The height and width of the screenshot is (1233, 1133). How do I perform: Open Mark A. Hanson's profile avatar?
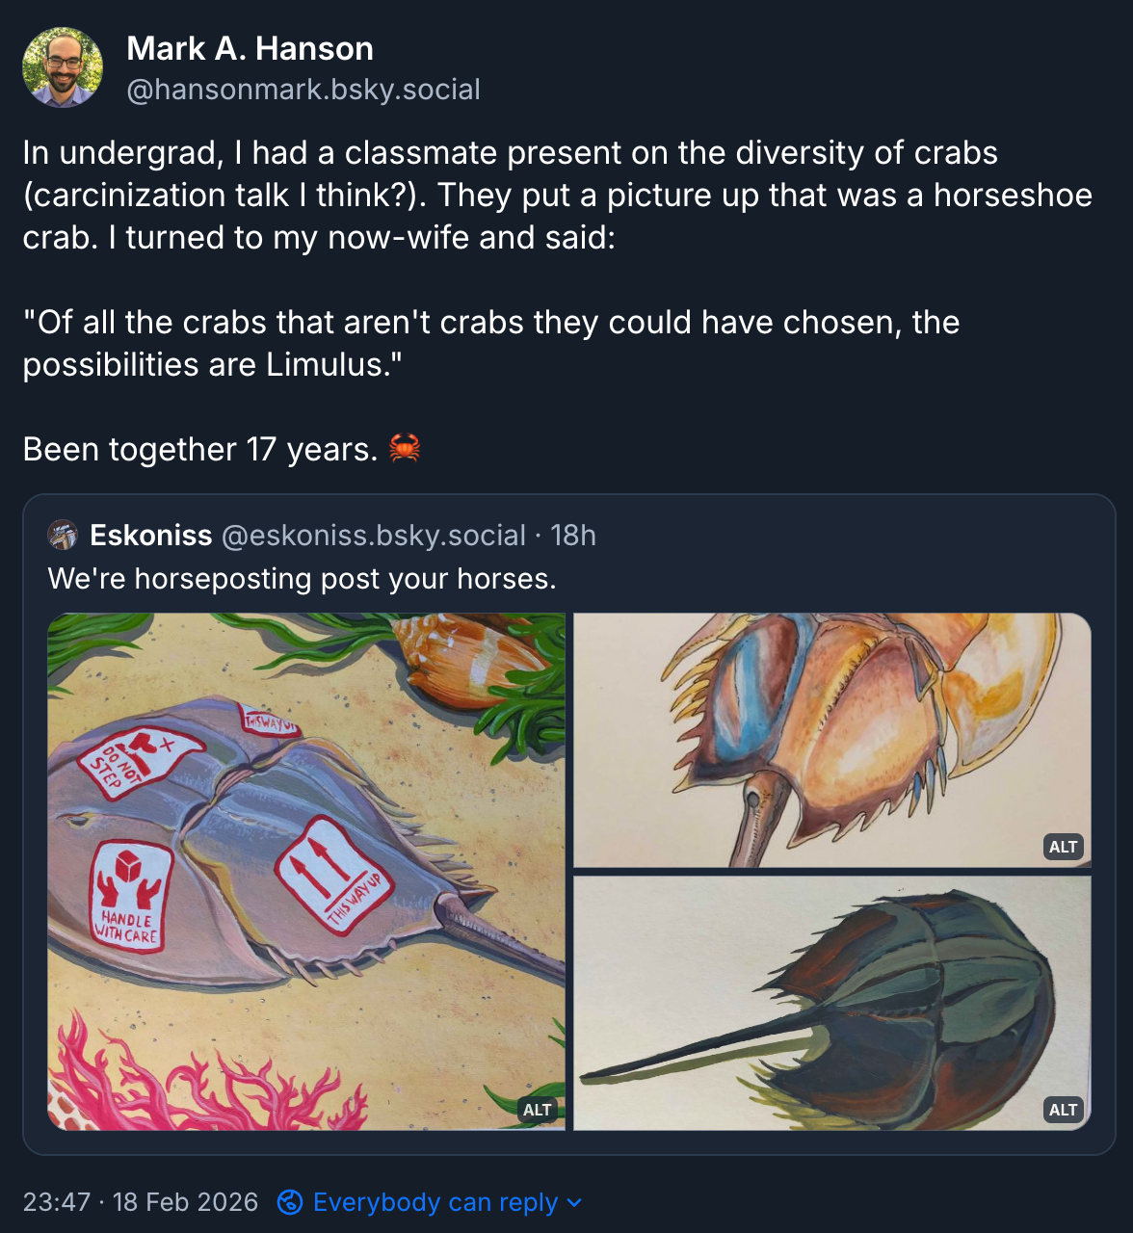point(63,67)
